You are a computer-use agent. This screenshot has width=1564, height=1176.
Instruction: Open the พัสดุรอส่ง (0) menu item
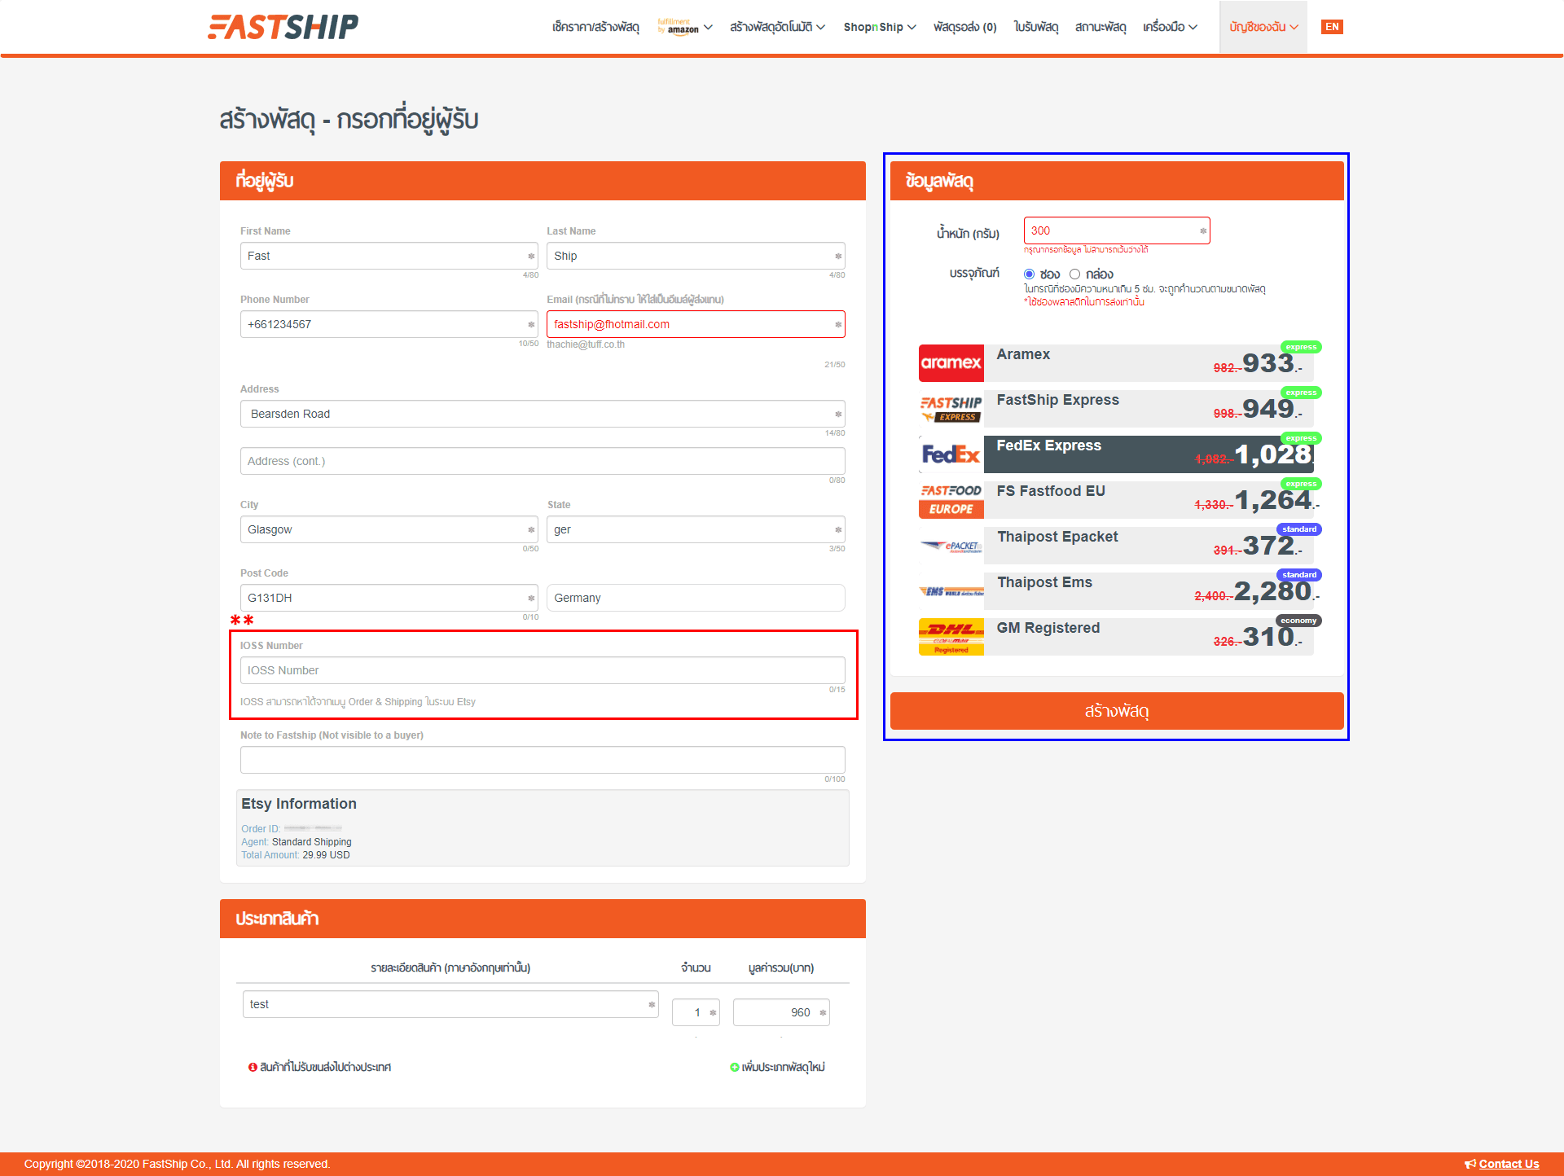pos(964,27)
